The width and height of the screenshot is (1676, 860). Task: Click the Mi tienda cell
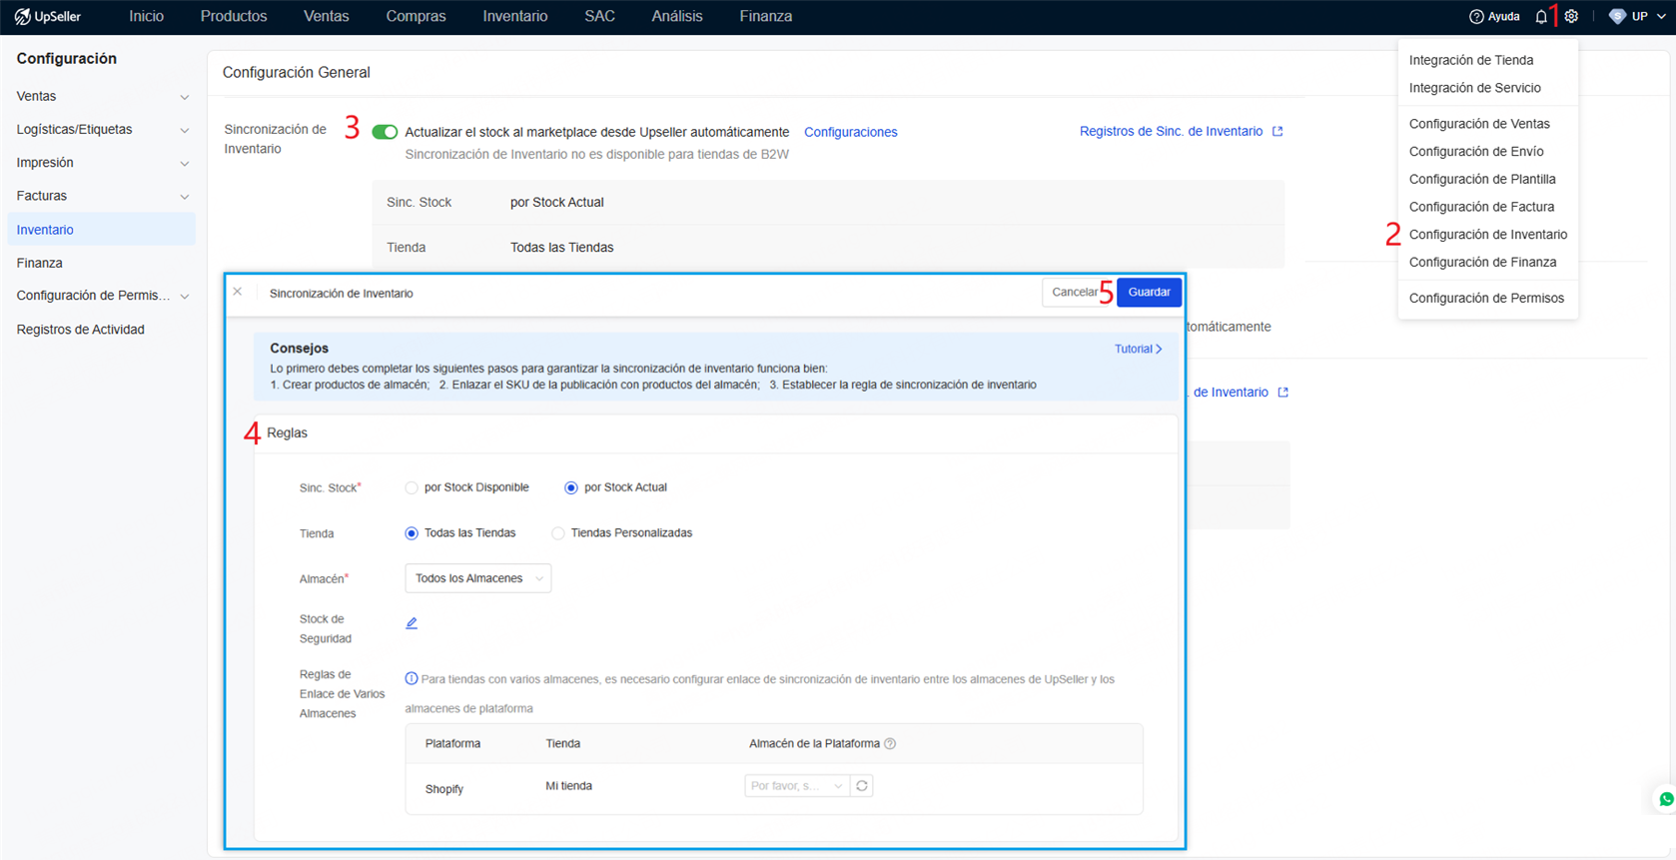[x=568, y=786]
